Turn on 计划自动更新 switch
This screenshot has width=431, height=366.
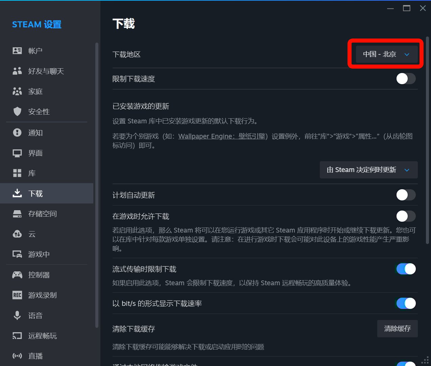(x=406, y=195)
